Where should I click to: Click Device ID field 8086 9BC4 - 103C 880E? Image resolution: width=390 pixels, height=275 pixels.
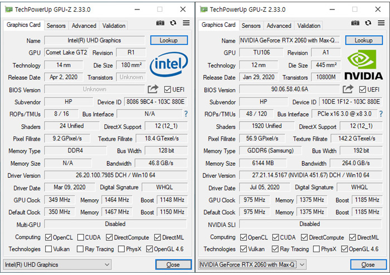pyautogui.click(x=155, y=102)
